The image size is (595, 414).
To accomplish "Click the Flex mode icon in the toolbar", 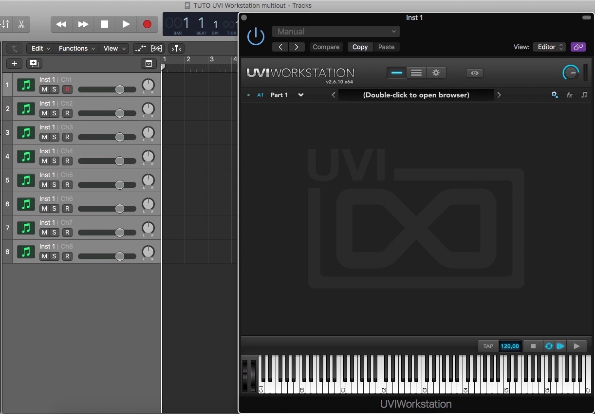I will 157,48.
